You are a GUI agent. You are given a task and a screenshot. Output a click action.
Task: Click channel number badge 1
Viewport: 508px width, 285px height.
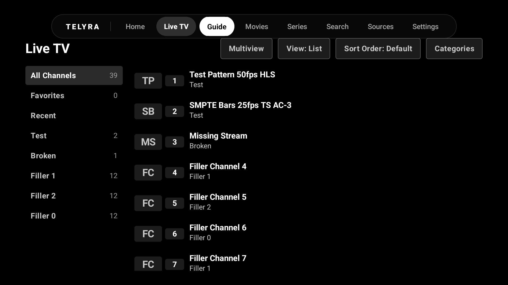pyautogui.click(x=175, y=81)
